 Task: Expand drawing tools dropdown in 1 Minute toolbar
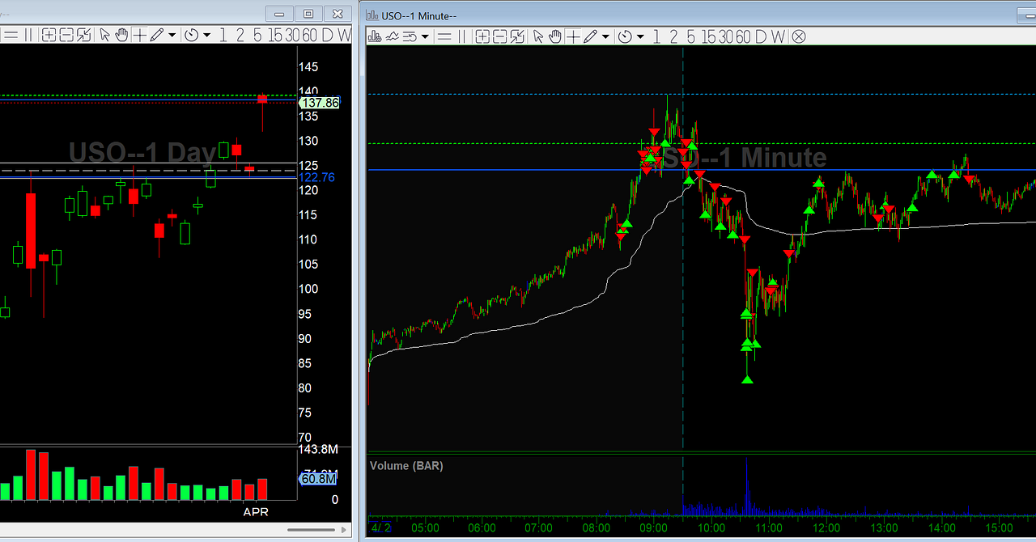click(x=605, y=36)
